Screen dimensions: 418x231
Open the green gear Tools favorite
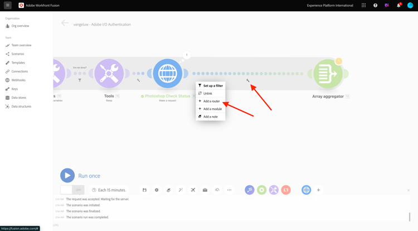pos(262,190)
